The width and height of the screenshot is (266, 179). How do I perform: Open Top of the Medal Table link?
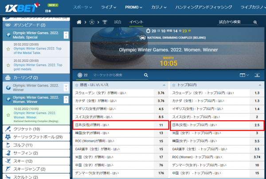[38, 50]
